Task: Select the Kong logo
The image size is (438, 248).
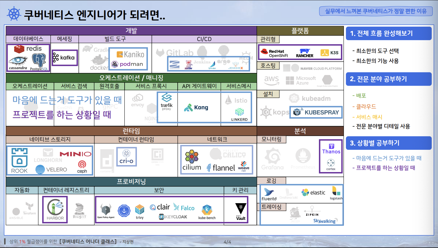Action: point(196,108)
